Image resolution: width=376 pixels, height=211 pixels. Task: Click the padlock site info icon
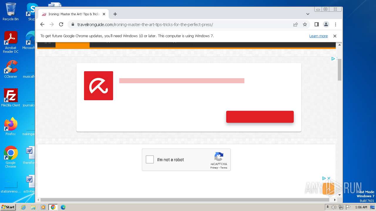73,25
